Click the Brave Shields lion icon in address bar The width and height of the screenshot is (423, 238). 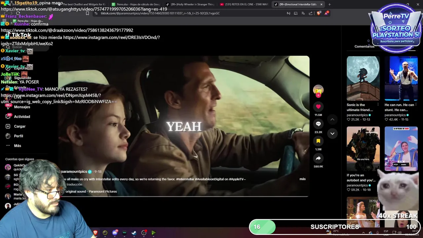(x=319, y=13)
